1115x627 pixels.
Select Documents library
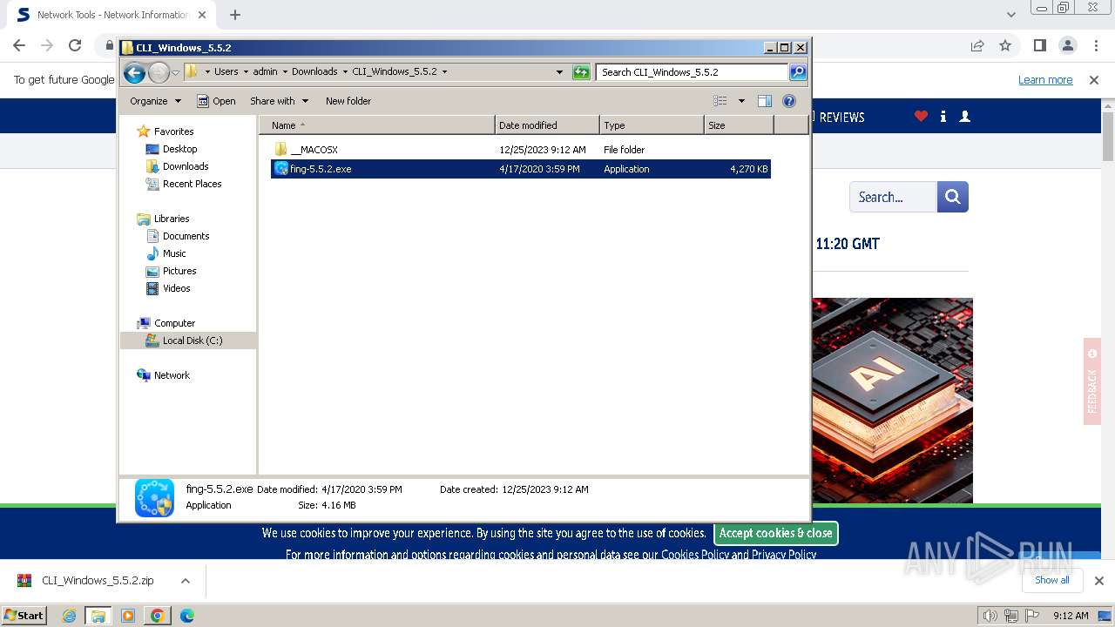click(x=186, y=236)
